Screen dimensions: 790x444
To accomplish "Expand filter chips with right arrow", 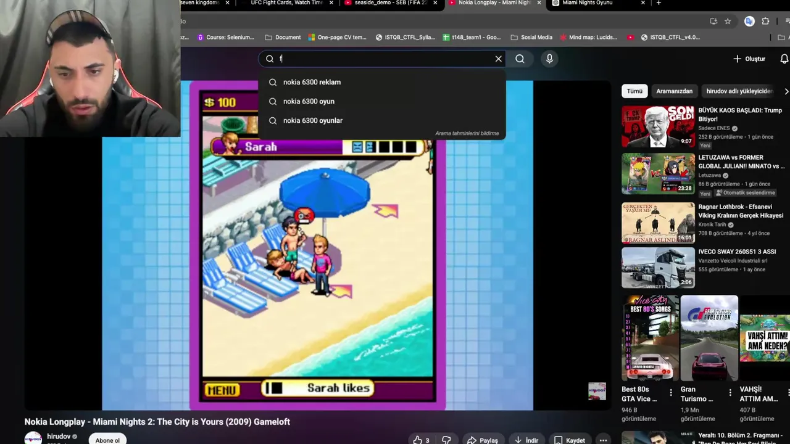I will [786, 91].
